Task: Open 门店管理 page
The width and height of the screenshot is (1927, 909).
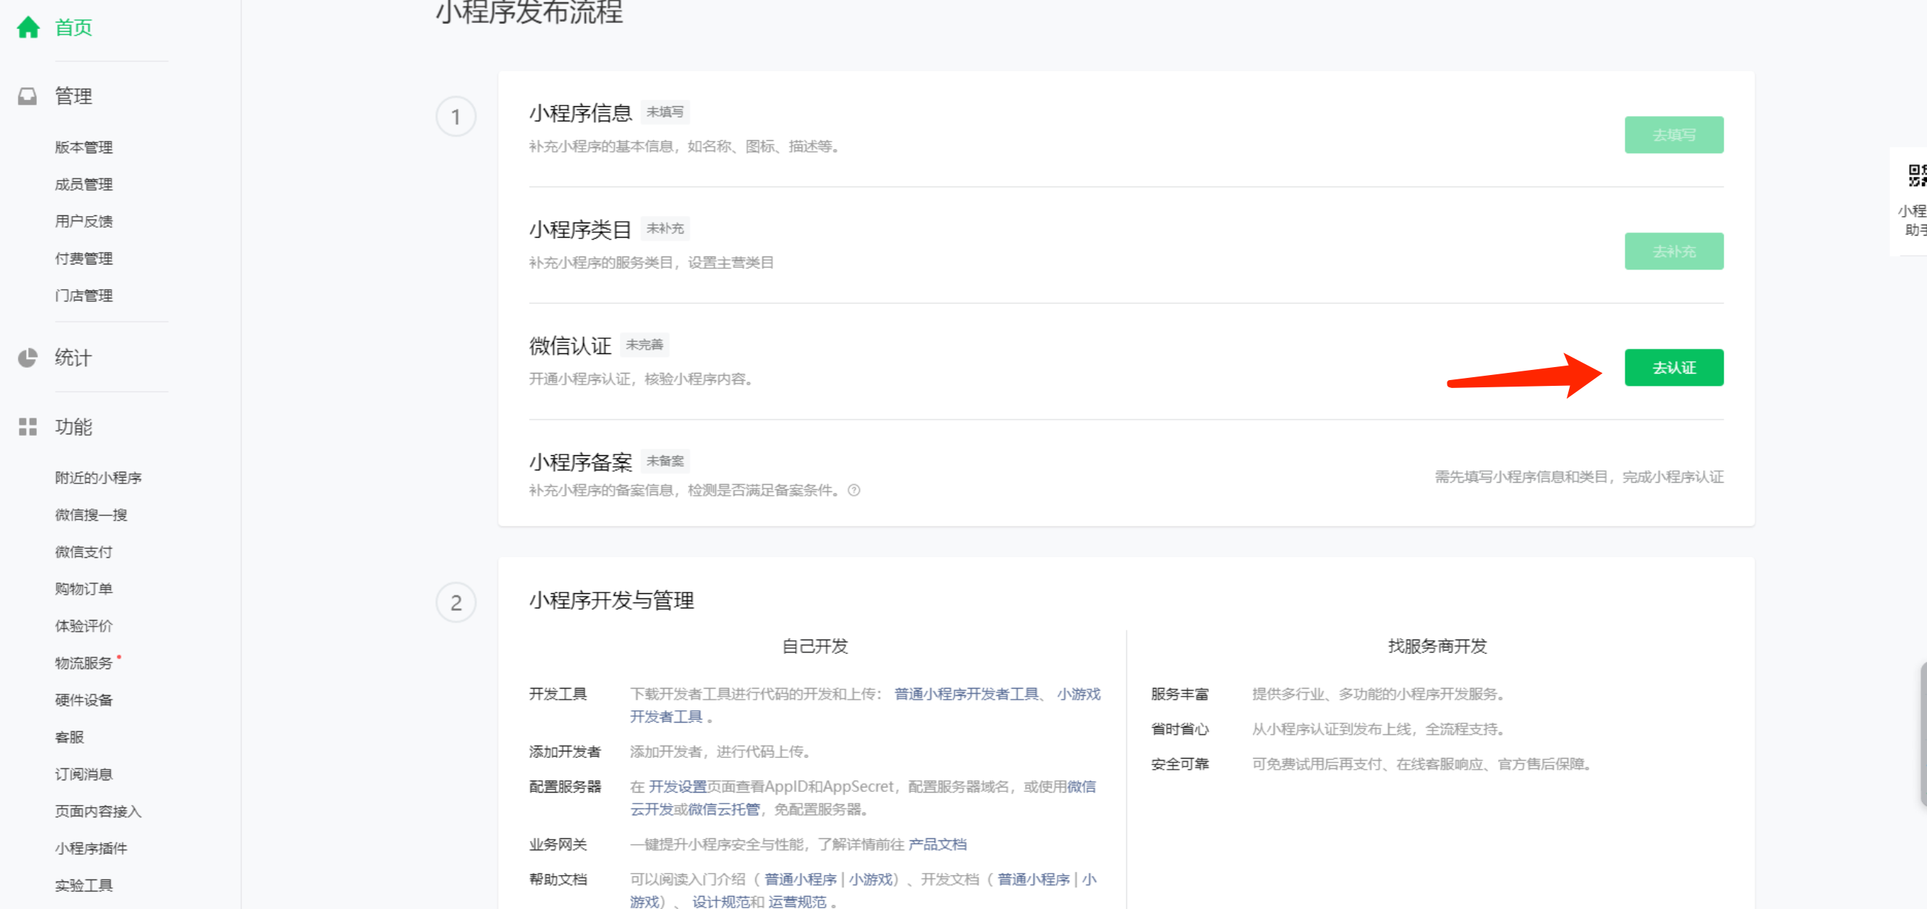Action: (x=84, y=296)
